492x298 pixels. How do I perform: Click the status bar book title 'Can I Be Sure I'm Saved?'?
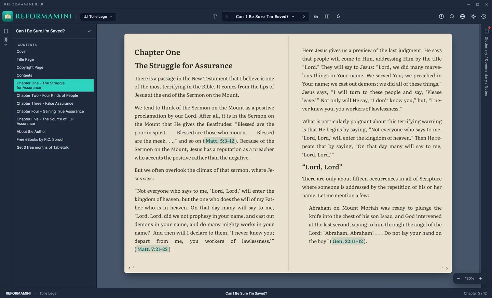click(246, 293)
